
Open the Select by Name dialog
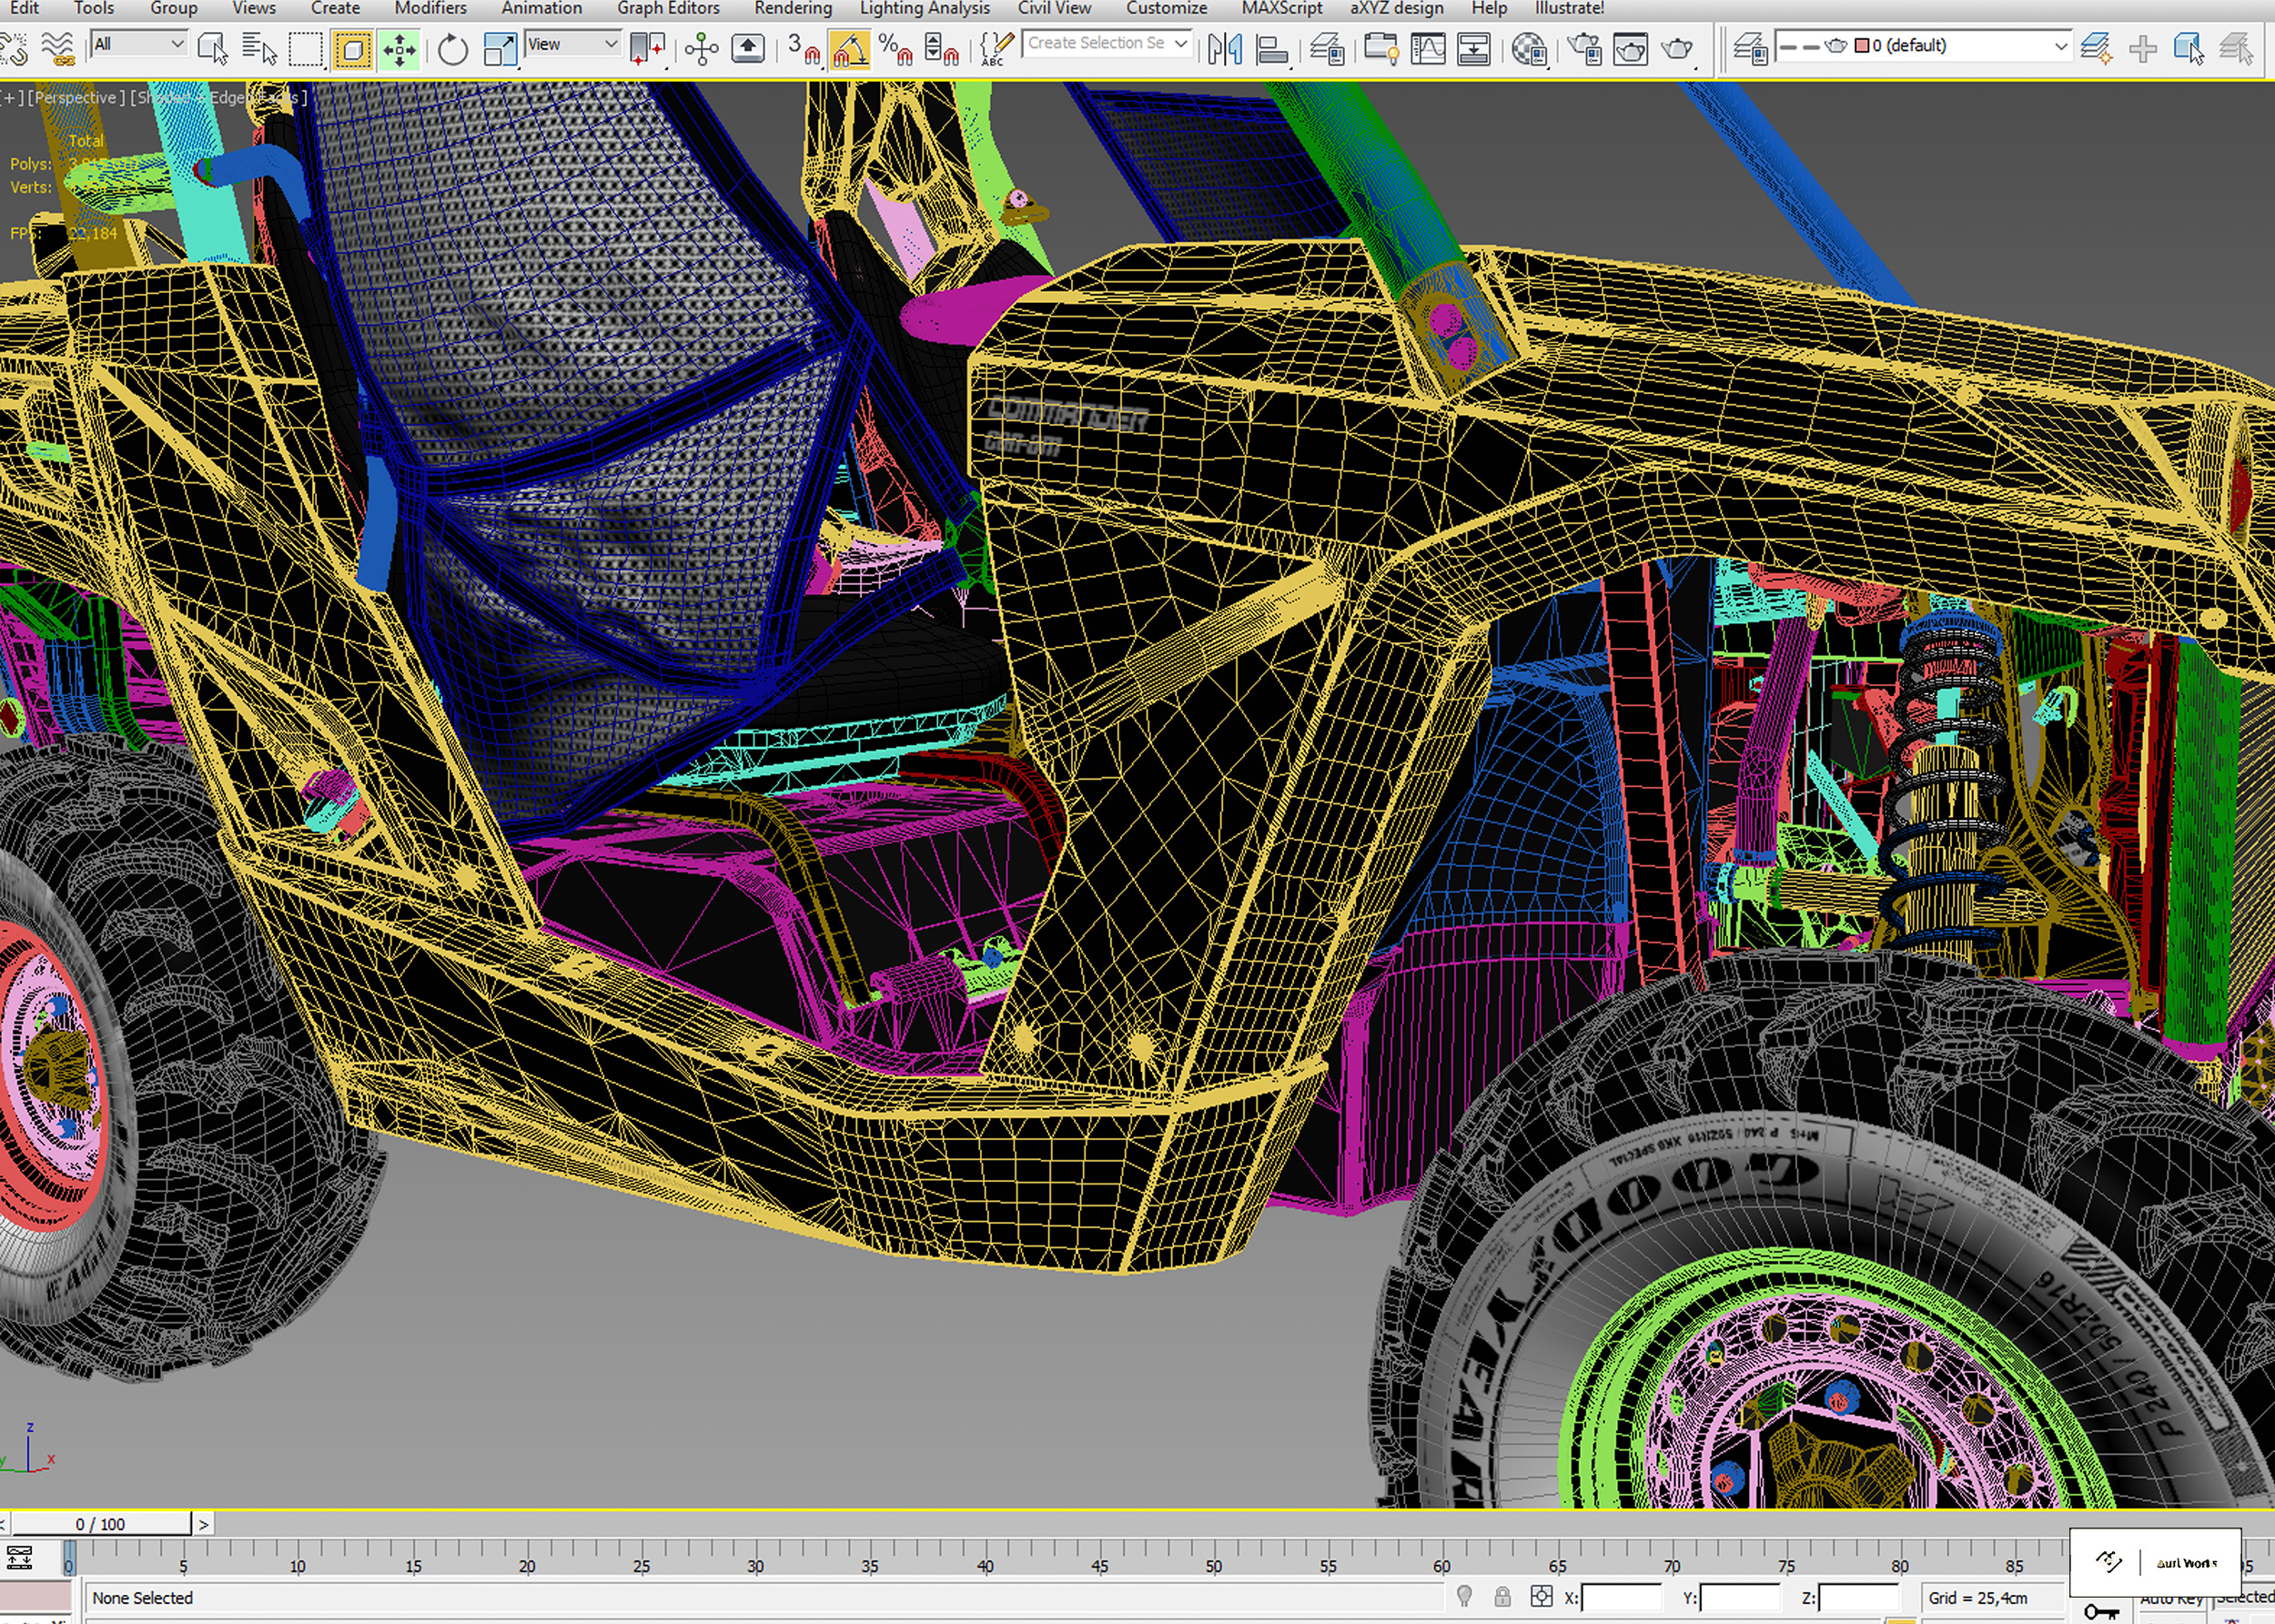point(259,48)
